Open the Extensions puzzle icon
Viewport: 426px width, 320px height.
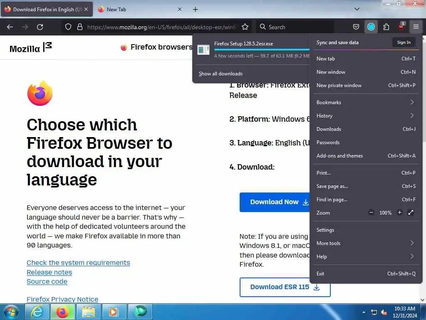click(x=386, y=27)
